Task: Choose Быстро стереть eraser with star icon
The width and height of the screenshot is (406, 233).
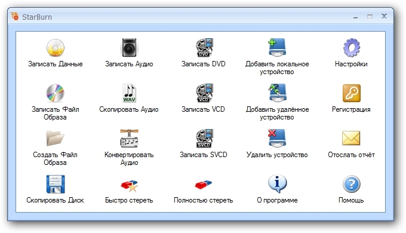Action: 129,186
